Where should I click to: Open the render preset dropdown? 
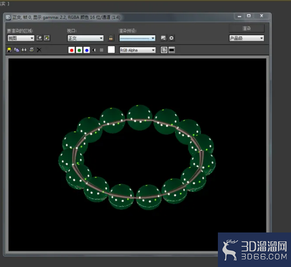pyautogui.click(x=137, y=38)
